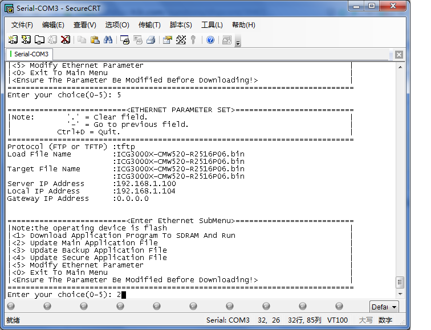Click the 'Load File Name' line
Viewport: 431px width, 330px height.
[x=126, y=154]
